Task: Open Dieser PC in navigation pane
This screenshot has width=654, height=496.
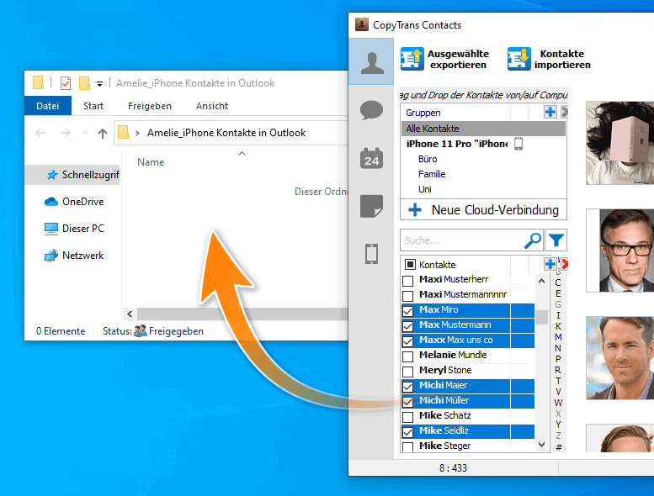Action: (x=74, y=228)
